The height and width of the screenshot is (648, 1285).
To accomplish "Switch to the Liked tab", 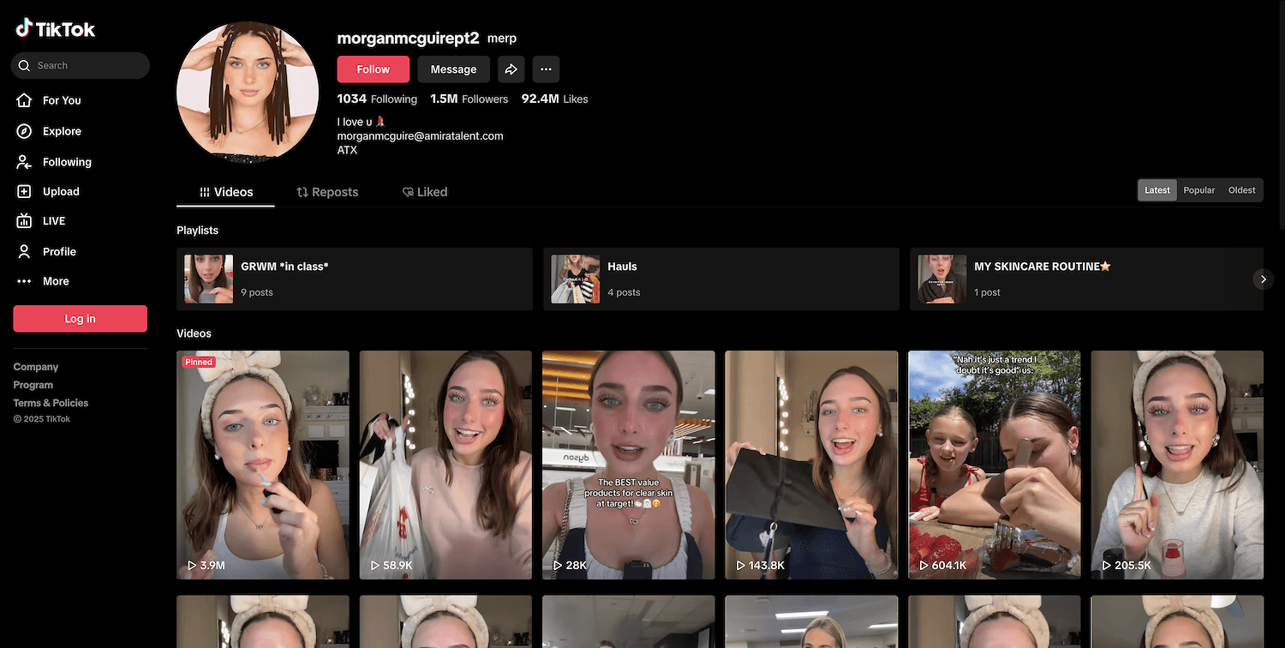I will pos(425,192).
